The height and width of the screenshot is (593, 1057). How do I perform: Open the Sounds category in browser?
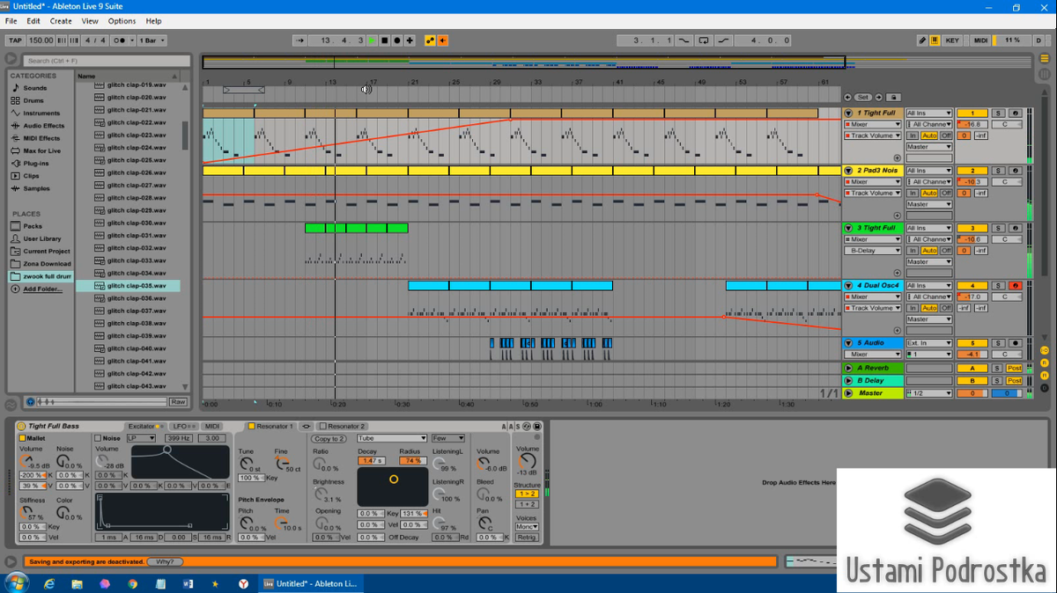pos(34,88)
